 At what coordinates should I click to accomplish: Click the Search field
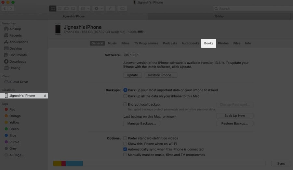[253, 8]
